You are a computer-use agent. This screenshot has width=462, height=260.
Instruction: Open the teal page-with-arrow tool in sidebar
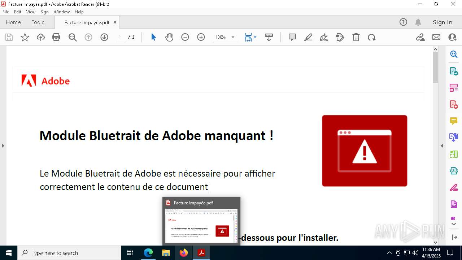point(454,171)
